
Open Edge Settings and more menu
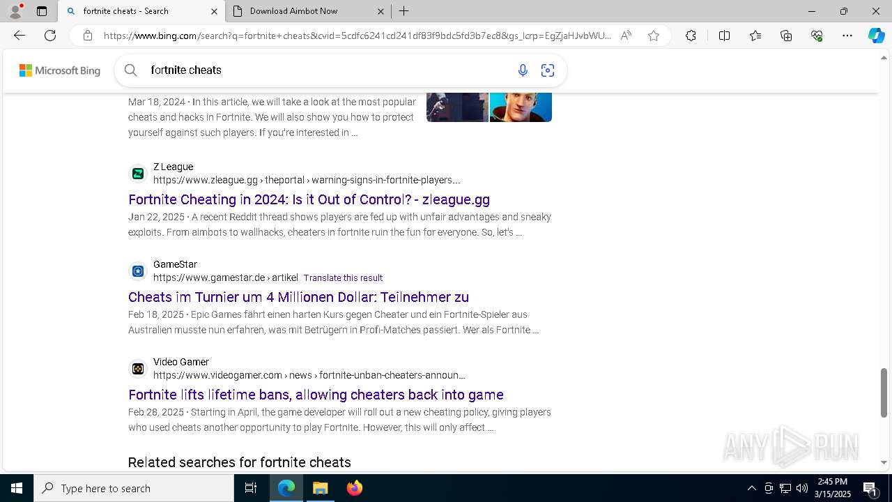847,36
